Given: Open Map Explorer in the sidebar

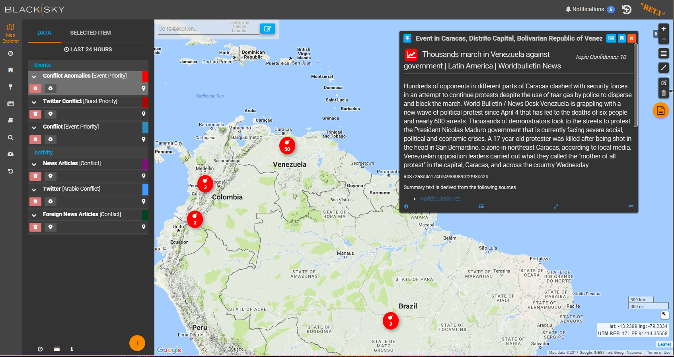Looking at the screenshot, I should click(10, 33).
